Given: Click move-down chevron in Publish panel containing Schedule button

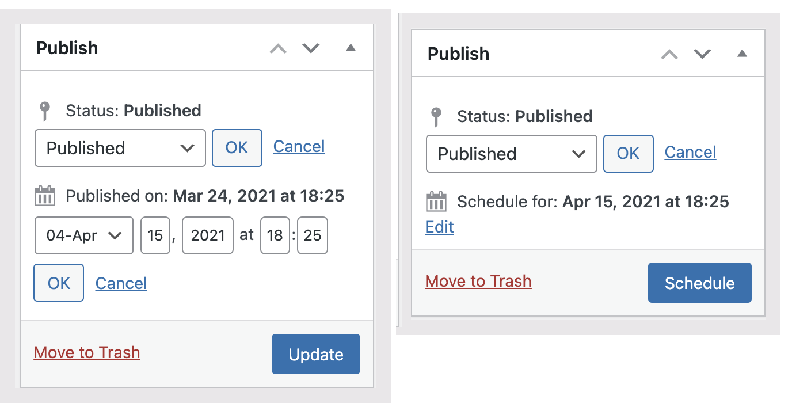Looking at the screenshot, I should (x=702, y=54).
